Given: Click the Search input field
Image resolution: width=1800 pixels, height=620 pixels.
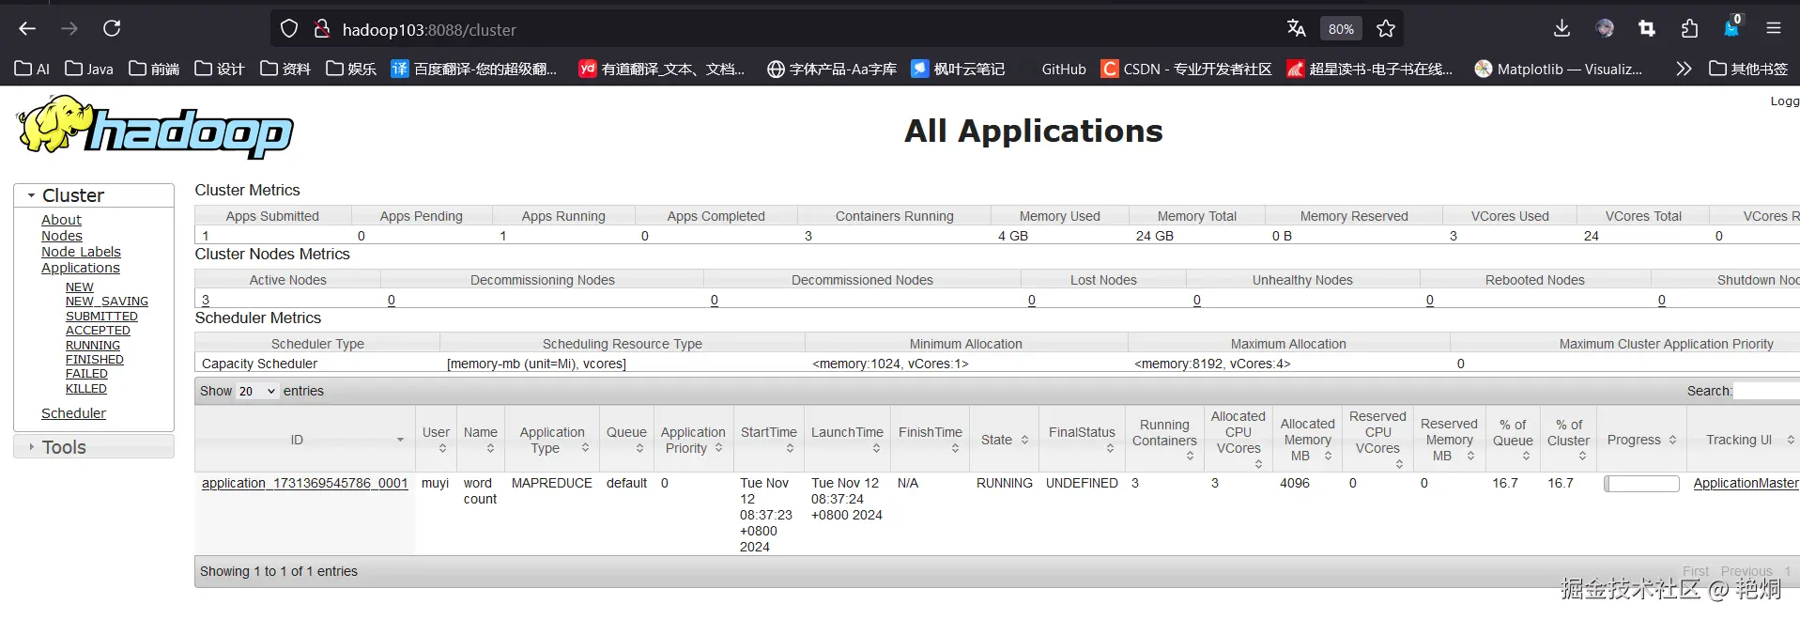Looking at the screenshot, I should (1766, 391).
